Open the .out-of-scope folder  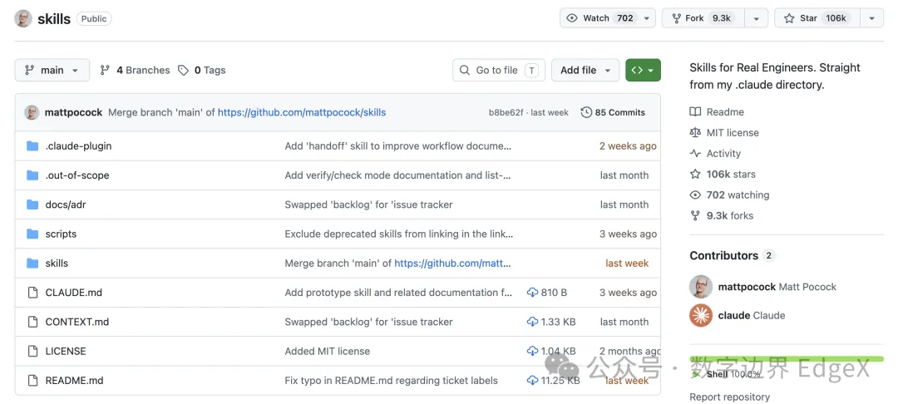[x=77, y=175]
